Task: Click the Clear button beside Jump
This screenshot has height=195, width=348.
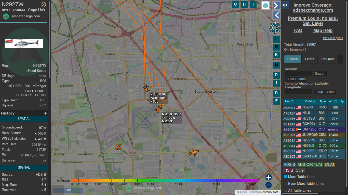Action: (331, 92)
